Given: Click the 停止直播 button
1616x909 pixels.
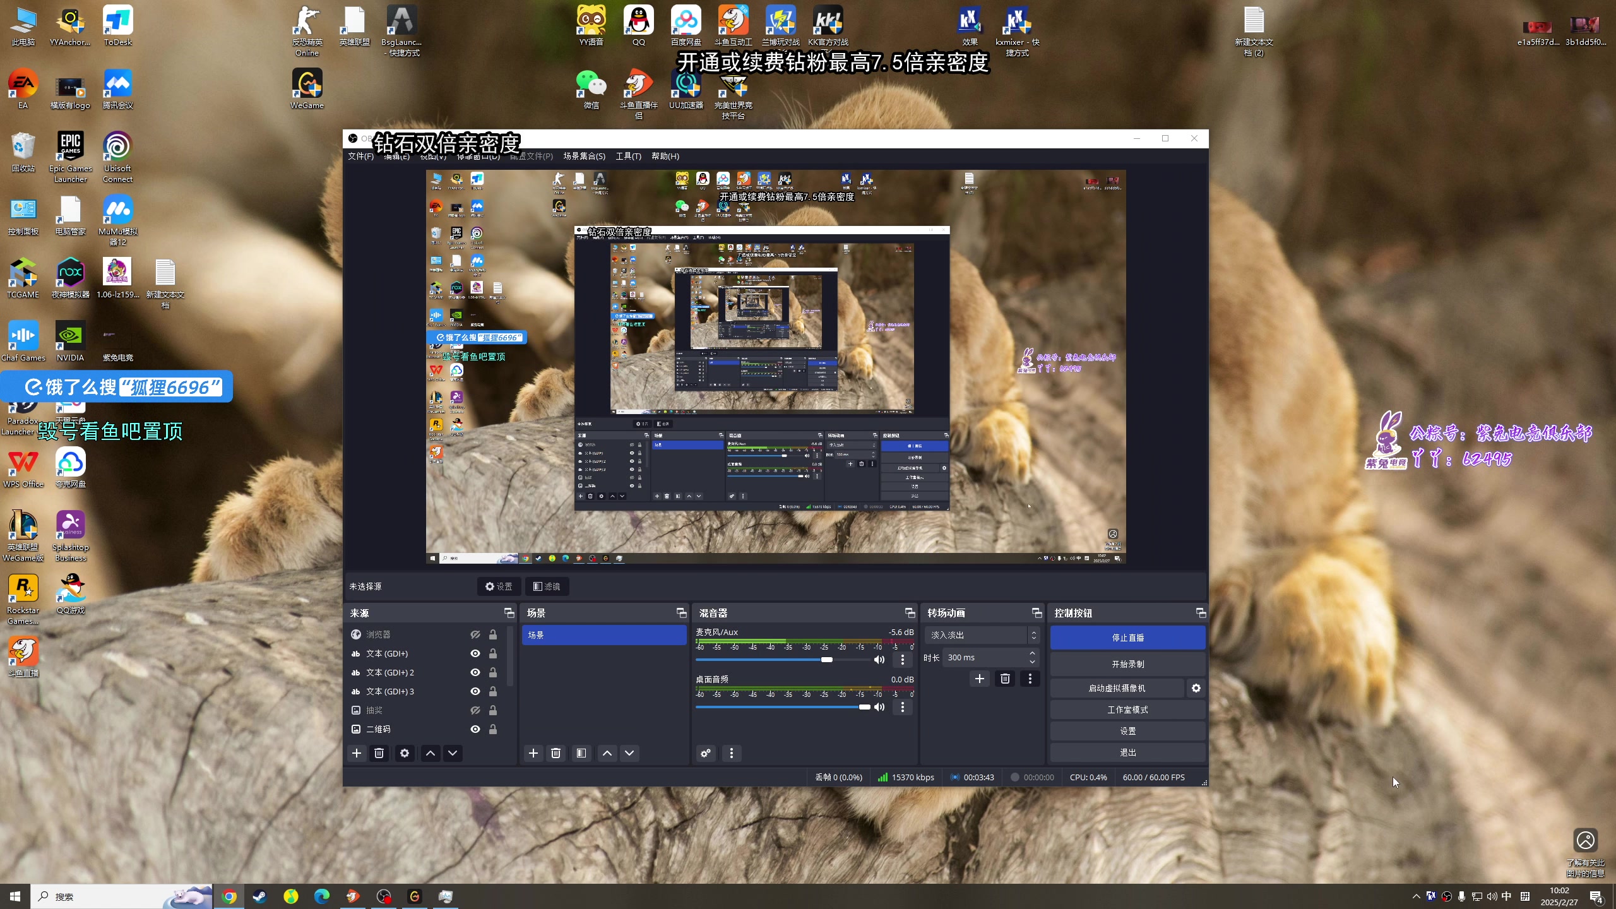Looking at the screenshot, I should 1127,638.
